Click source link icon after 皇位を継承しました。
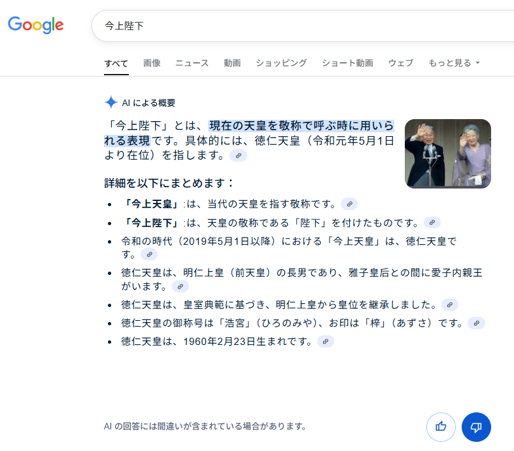The image size is (514, 451). [x=450, y=304]
